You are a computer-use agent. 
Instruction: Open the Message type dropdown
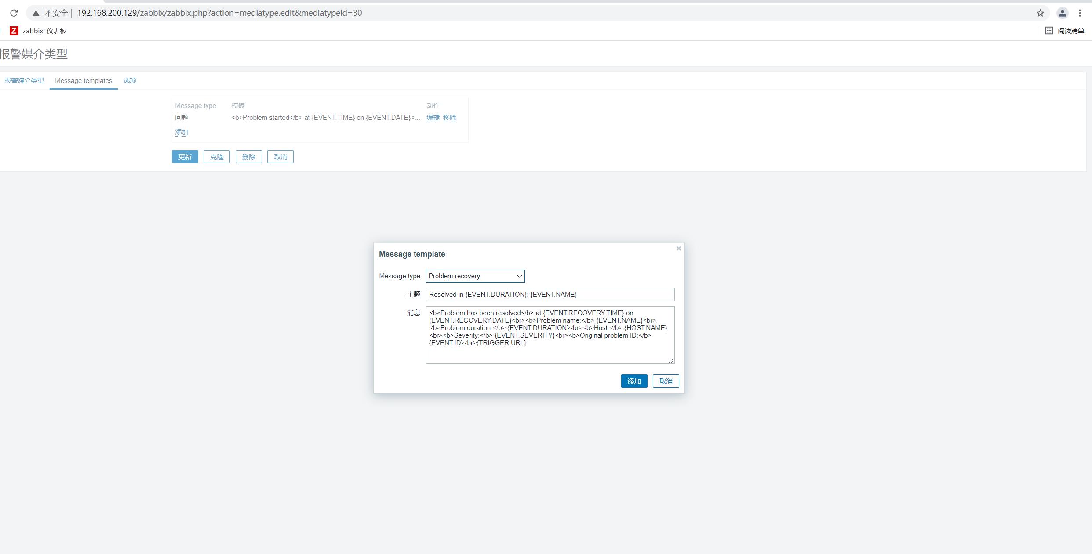coord(475,276)
